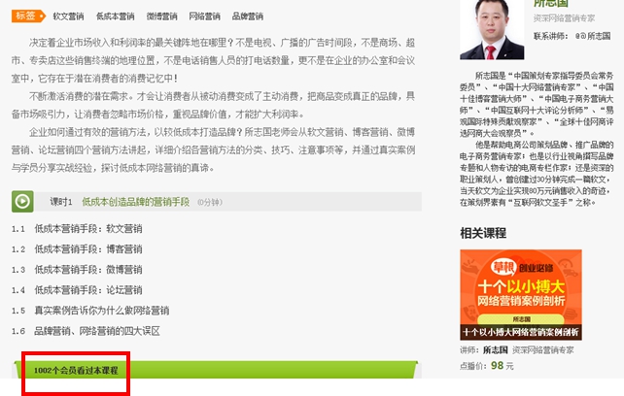Open section 1.6 品牌营销、网络营销的四大误区
This screenshot has width=624, height=396.
pyautogui.click(x=86, y=331)
